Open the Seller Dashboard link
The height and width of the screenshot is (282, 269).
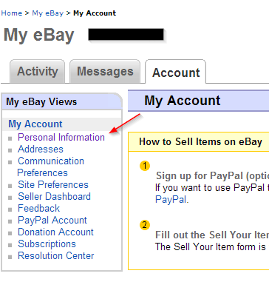coord(54,197)
